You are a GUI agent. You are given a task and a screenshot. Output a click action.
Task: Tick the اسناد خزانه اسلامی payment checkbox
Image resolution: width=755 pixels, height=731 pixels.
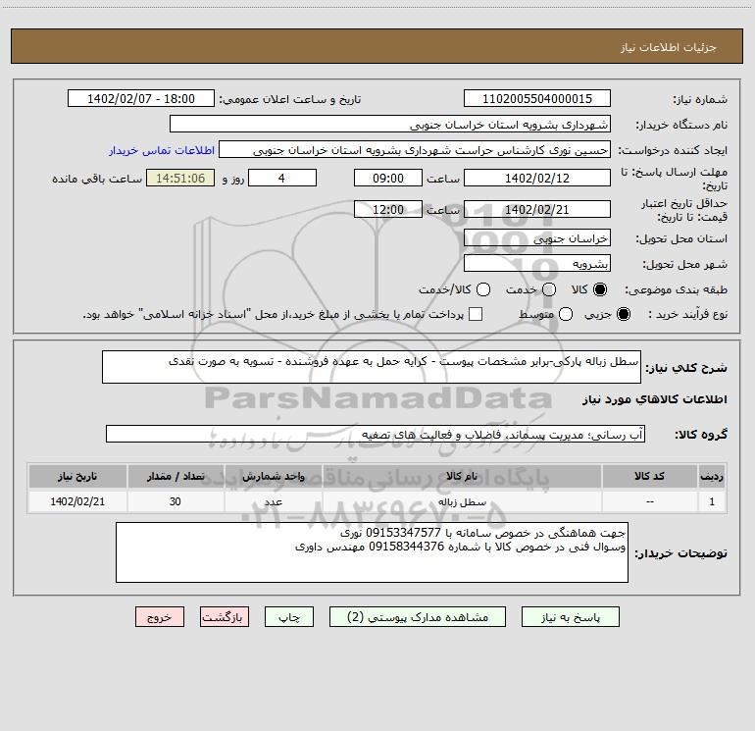click(x=476, y=314)
